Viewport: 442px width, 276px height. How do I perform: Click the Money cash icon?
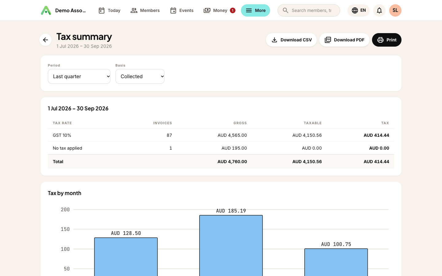(207, 10)
